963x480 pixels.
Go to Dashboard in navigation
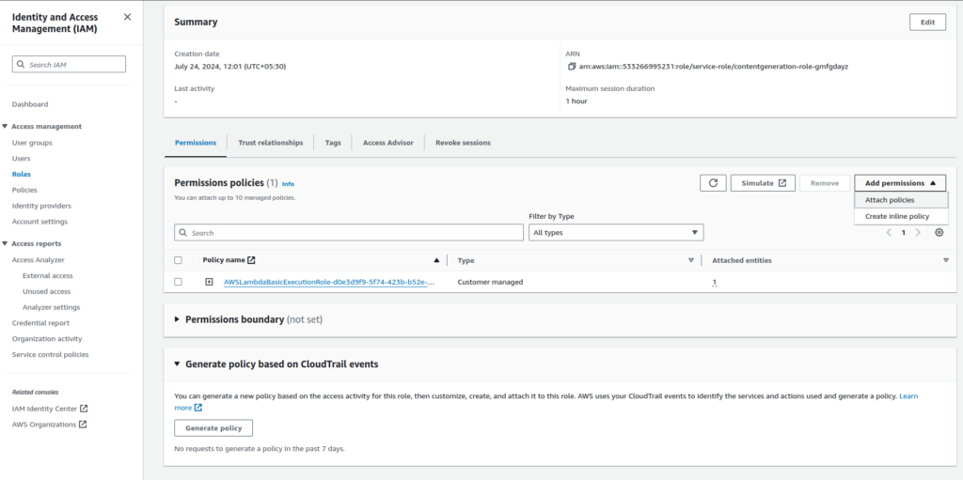tap(30, 104)
